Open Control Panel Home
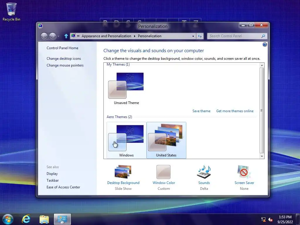 tap(62, 48)
